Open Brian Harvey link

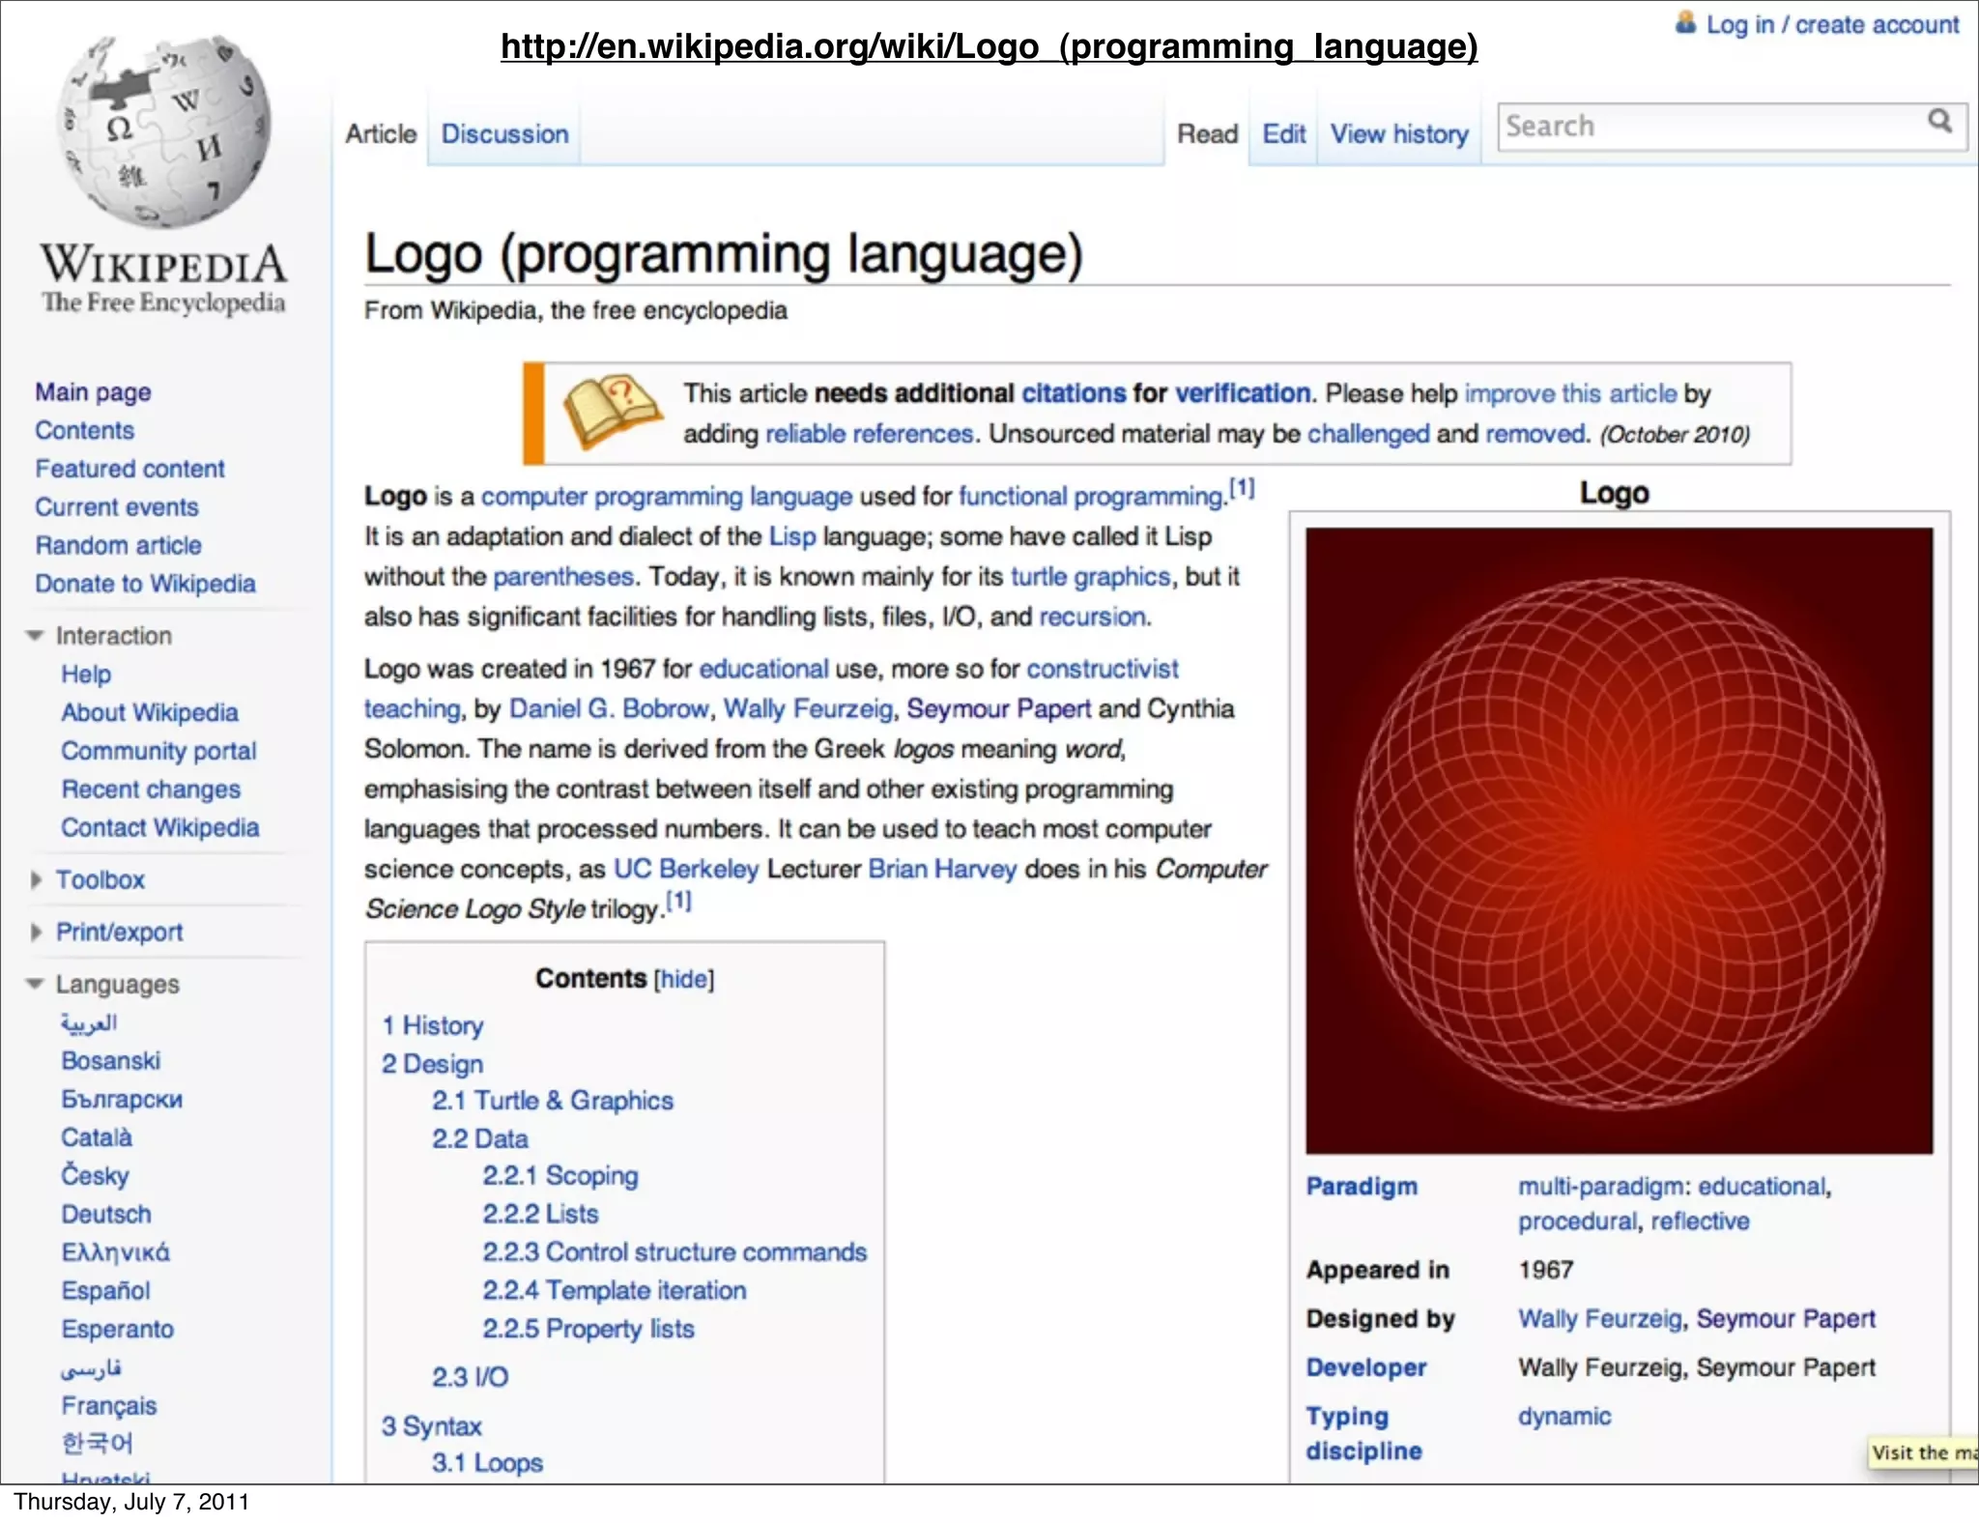point(942,870)
